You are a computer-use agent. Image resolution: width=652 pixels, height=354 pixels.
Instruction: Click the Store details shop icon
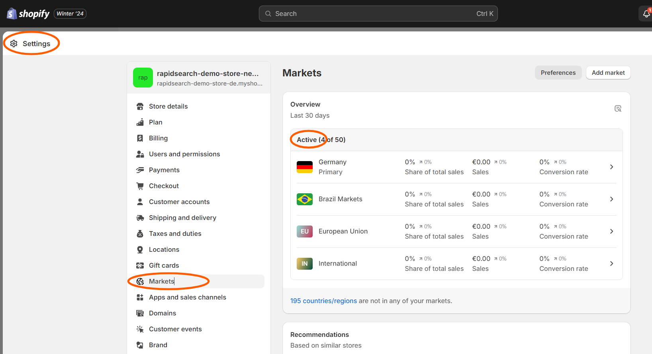[140, 106]
